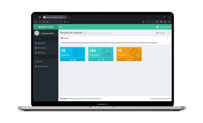Click the Photo Gallery image sidebar icon
This screenshot has width=203, height=123.
pyautogui.click(x=36, y=48)
